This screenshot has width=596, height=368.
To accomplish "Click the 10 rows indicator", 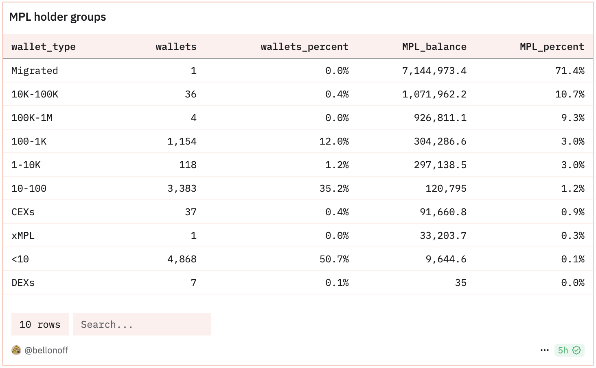I will (x=40, y=324).
